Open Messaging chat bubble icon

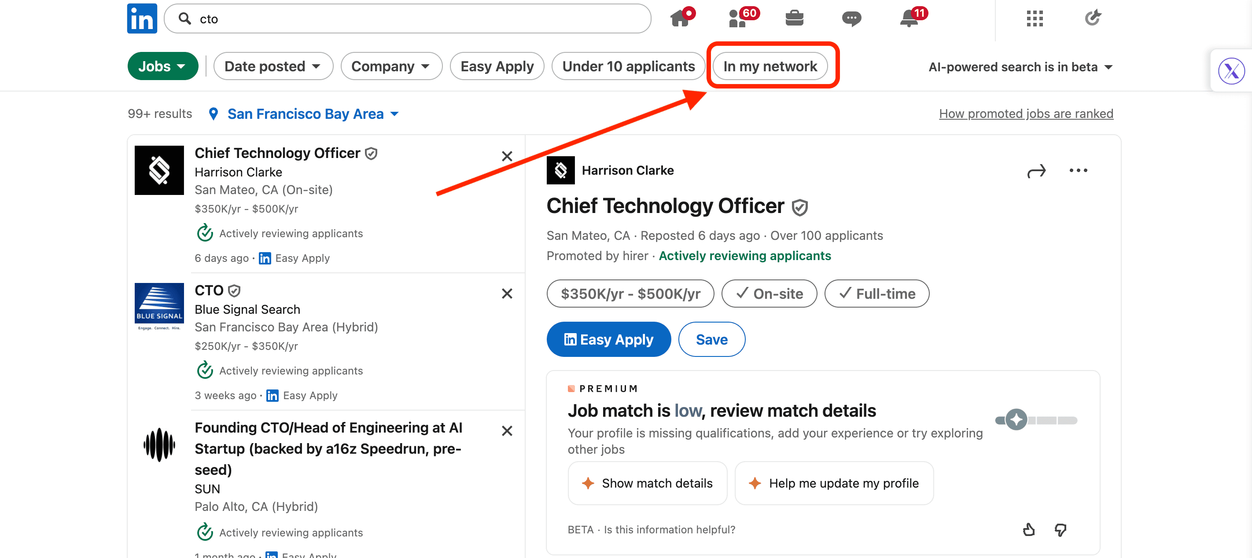(x=851, y=18)
